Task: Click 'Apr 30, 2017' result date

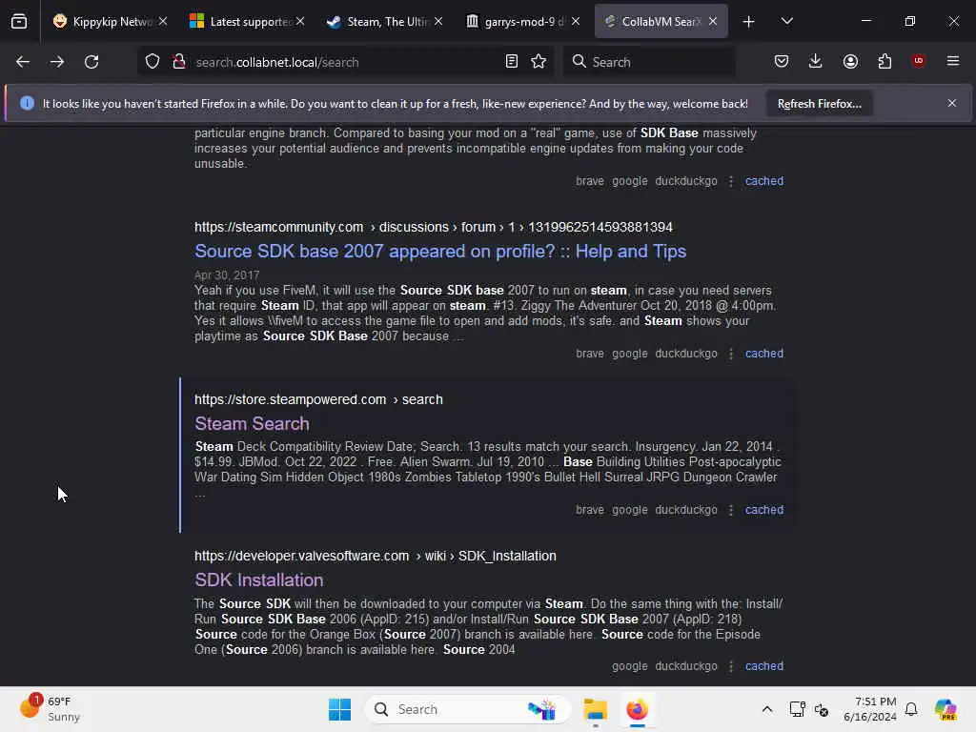Action: pyautogui.click(x=227, y=275)
